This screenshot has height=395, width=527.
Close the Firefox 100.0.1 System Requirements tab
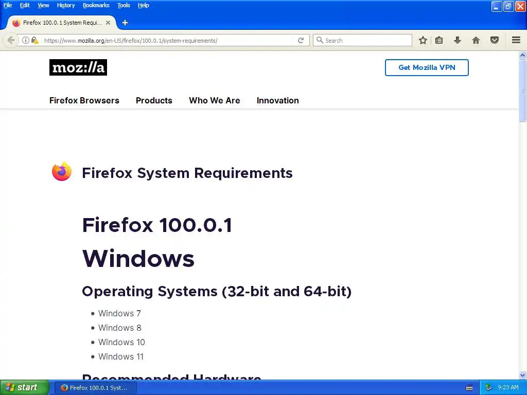tap(108, 23)
